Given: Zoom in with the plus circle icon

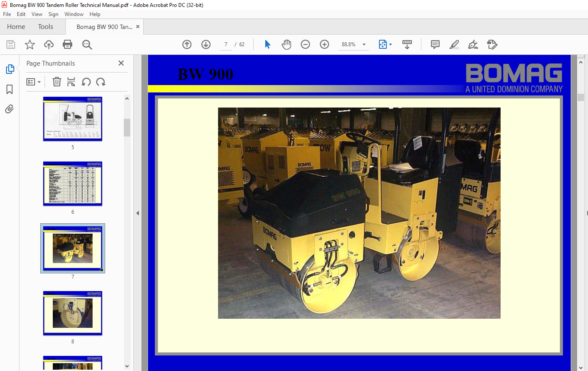Looking at the screenshot, I should 325,44.
